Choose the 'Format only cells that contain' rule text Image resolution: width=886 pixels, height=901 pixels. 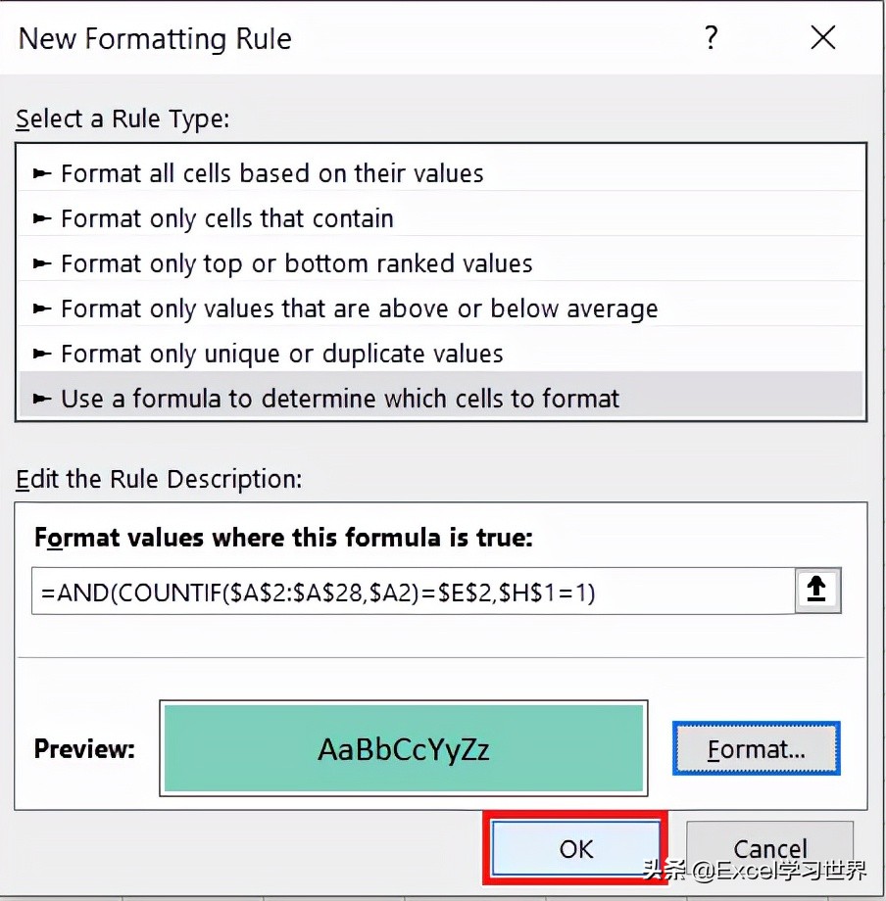tap(227, 218)
